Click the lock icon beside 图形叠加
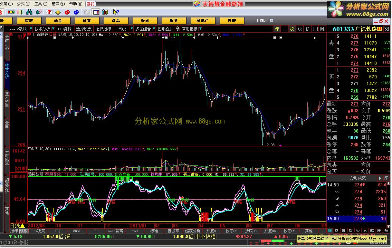Image resolution: width=392 pixels, height=248 pixels. [x=177, y=29]
